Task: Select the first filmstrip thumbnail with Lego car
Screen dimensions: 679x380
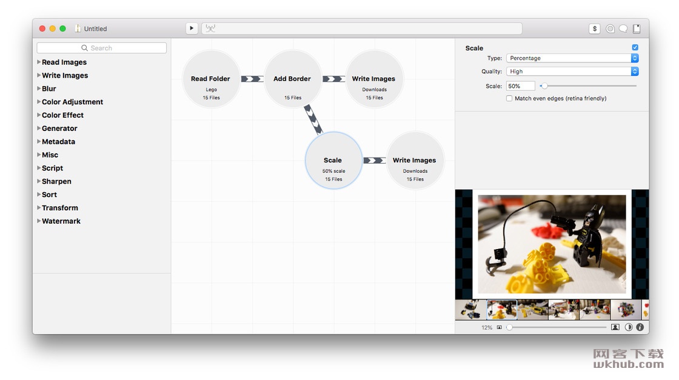Action: pos(470,310)
